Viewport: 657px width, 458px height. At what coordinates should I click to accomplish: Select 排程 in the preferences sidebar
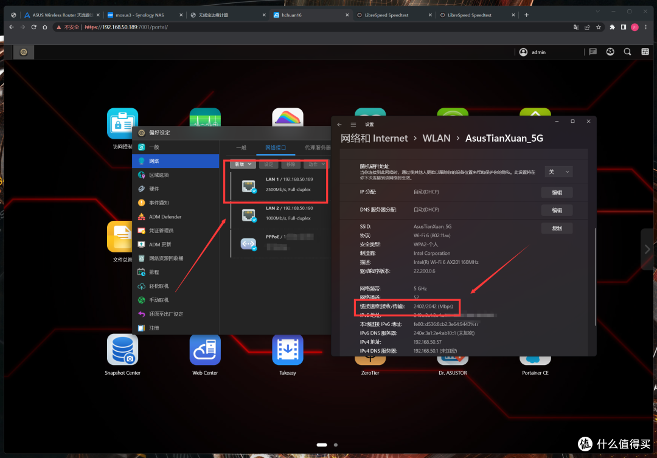coord(176,272)
